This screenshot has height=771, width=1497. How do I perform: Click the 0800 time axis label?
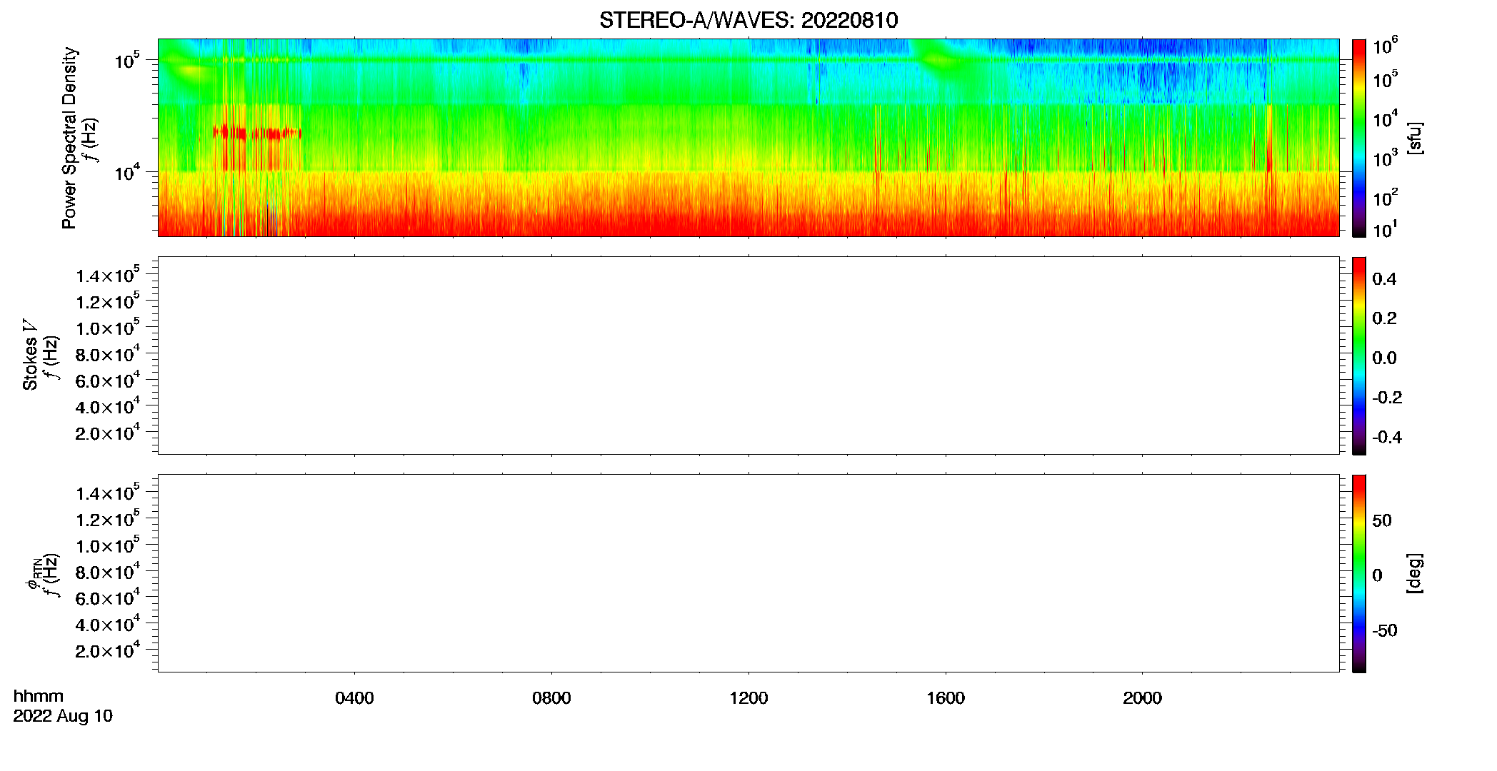pos(551,698)
